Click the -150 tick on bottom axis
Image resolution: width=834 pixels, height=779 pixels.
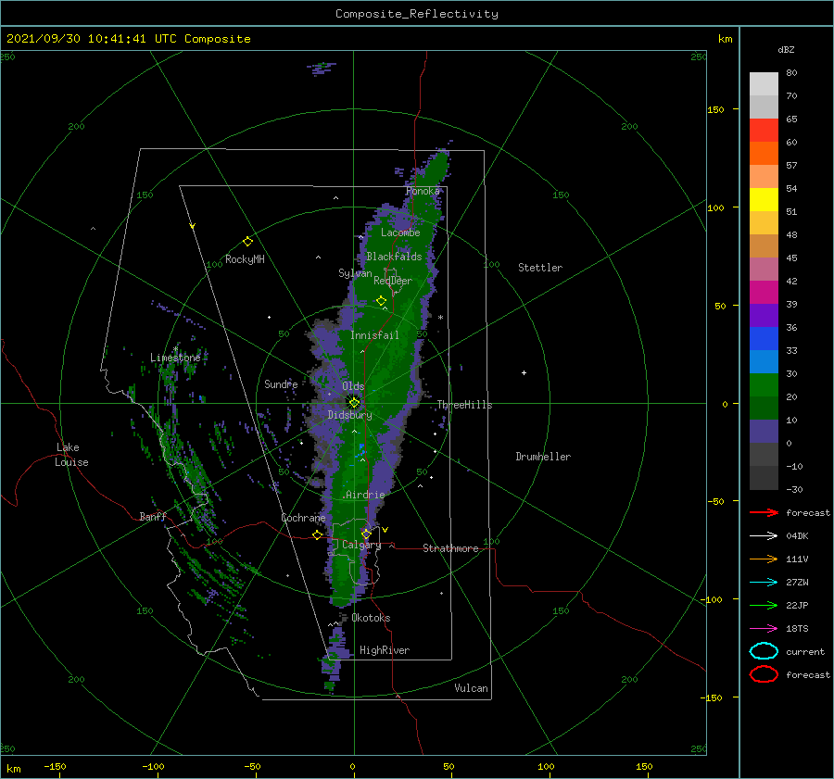point(55,766)
